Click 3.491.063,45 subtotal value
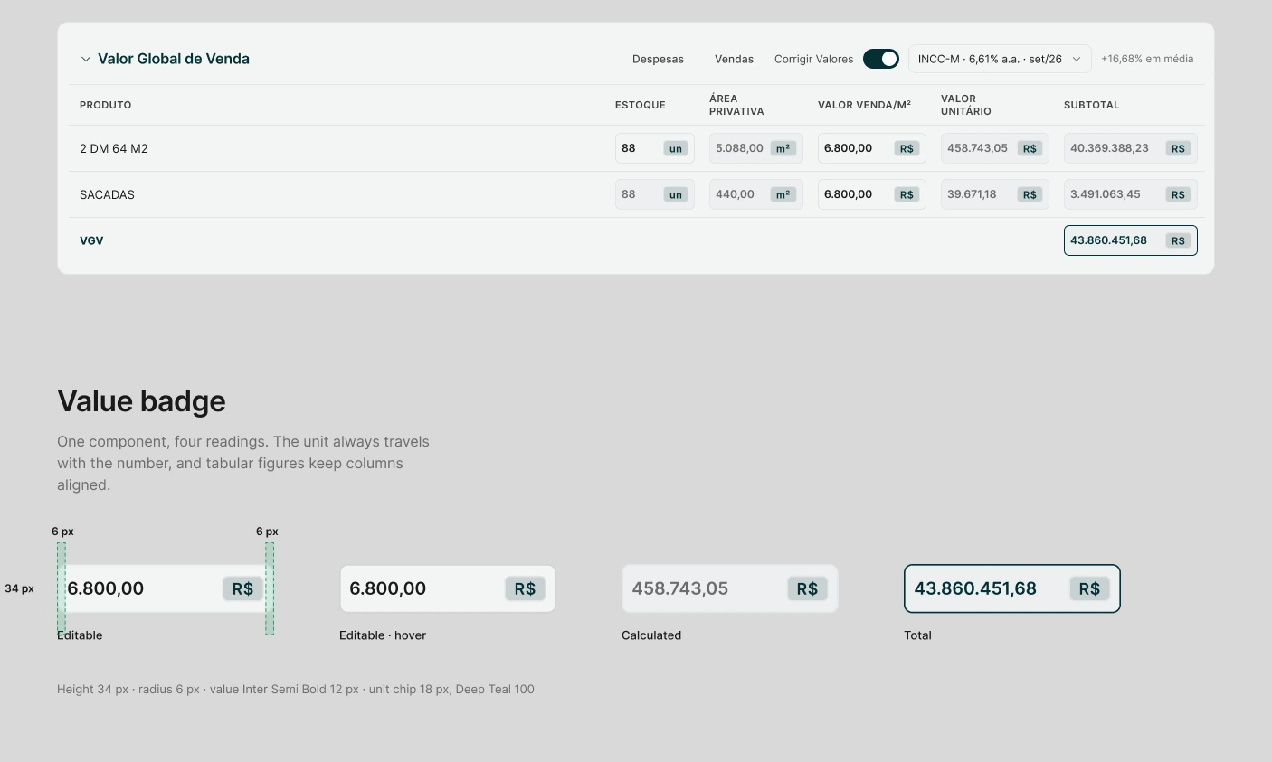1272x762 pixels. (x=1131, y=194)
